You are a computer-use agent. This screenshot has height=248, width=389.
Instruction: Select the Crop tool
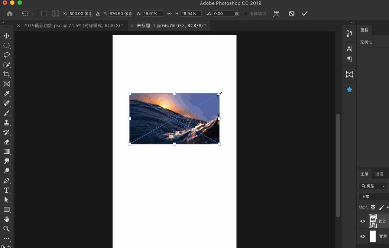[x=6, y=74]
